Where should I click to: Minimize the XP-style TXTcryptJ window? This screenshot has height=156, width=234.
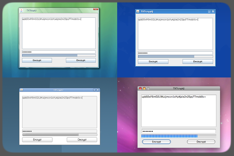209,12
